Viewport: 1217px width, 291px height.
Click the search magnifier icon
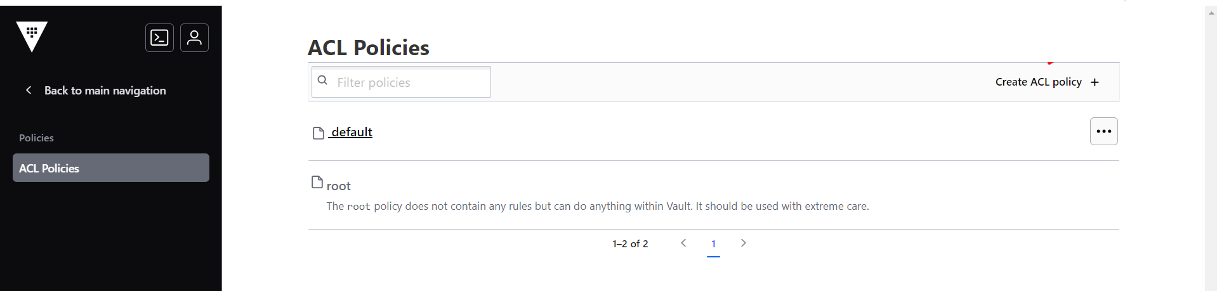click(x=323, y=81)
